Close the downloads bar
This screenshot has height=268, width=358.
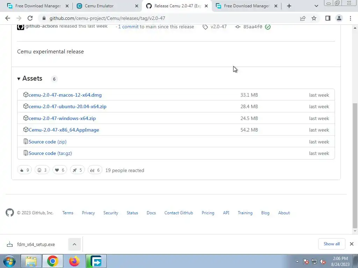(x=352, y=244)
